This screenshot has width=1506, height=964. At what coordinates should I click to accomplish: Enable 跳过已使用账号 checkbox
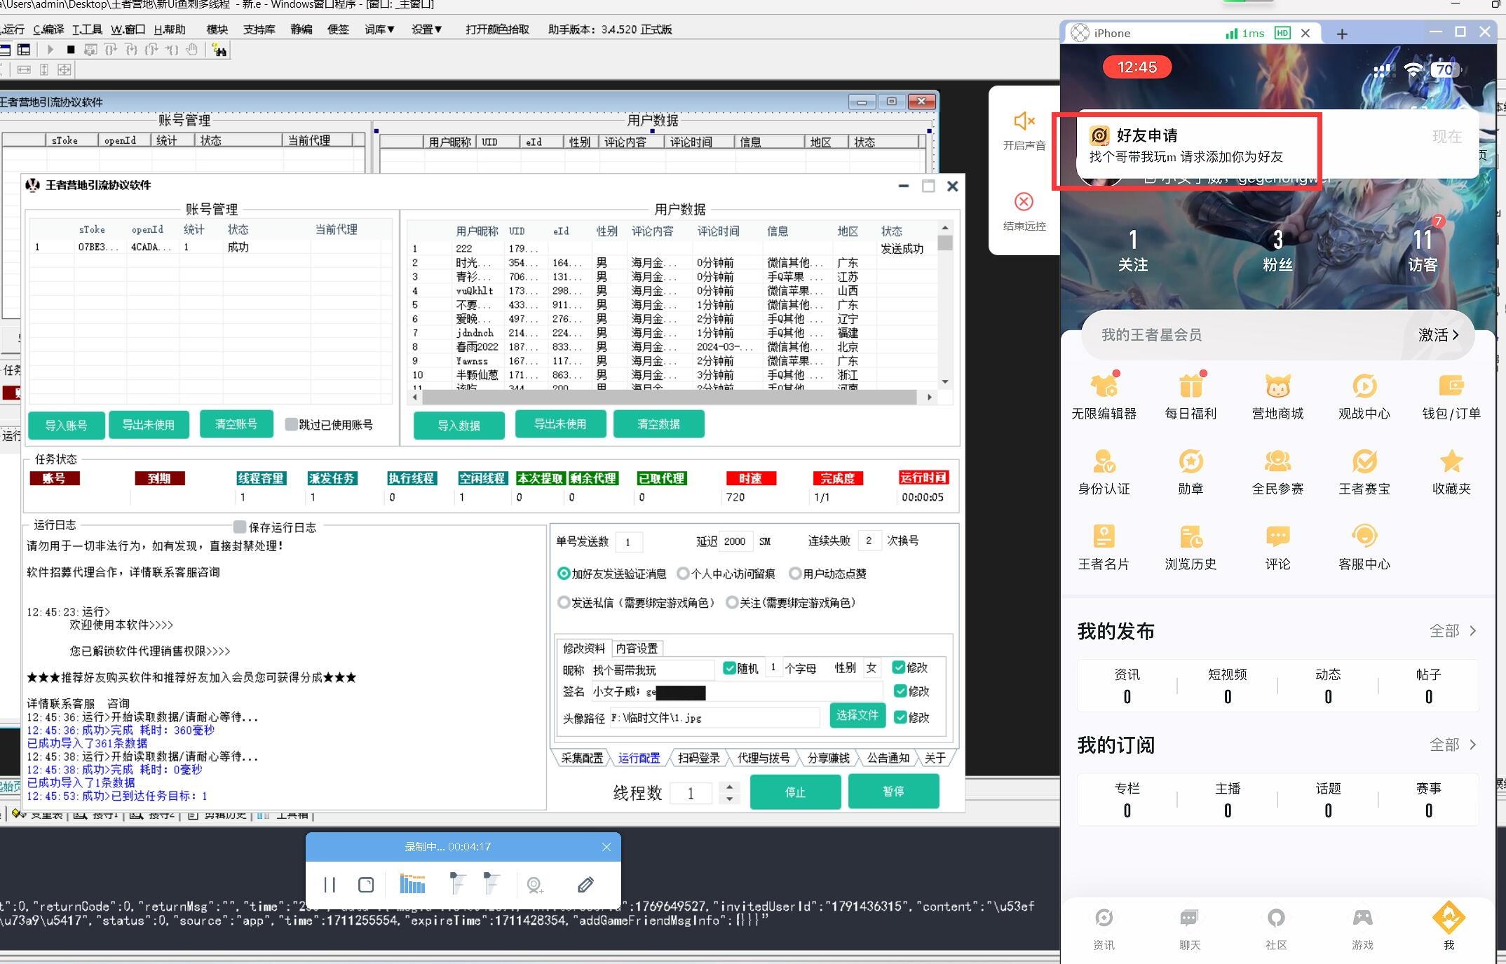tap(292, 424)
